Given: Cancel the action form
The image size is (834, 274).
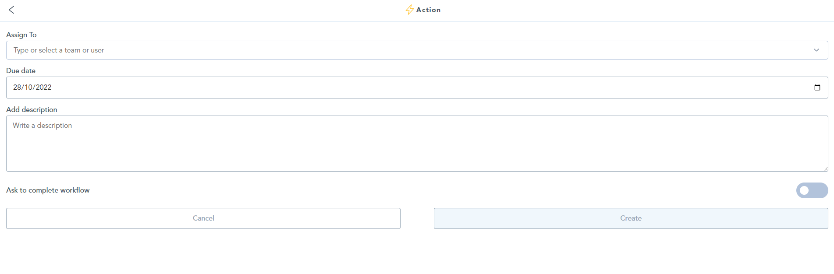Looking at the screenshot, I should (203, 218).
